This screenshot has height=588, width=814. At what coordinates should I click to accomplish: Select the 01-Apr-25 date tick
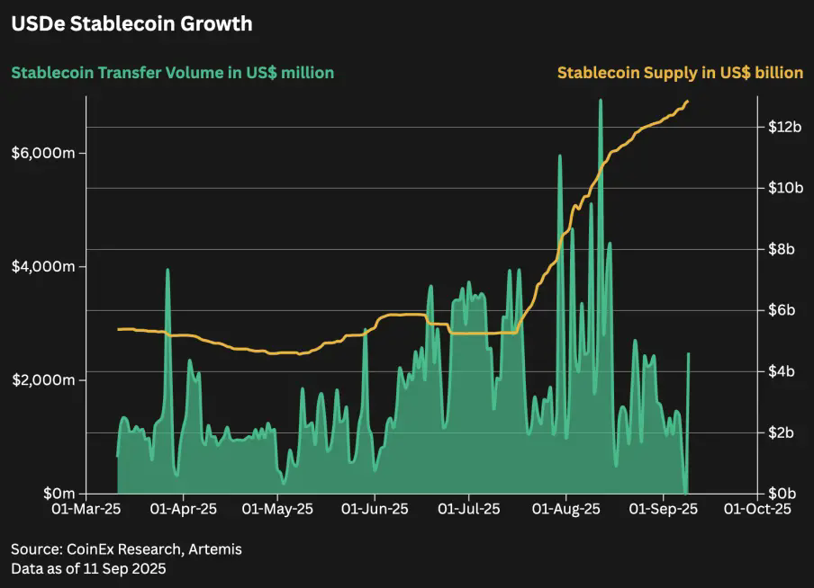184,509
